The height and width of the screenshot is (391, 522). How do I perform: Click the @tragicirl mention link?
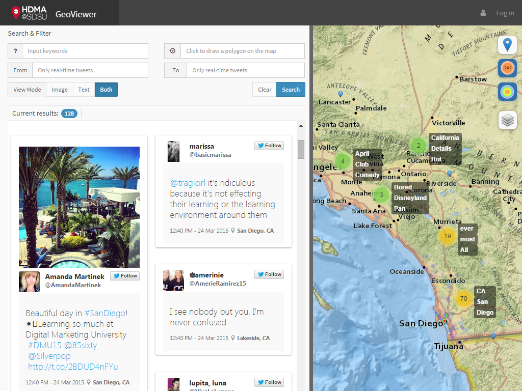pos(188,183)
